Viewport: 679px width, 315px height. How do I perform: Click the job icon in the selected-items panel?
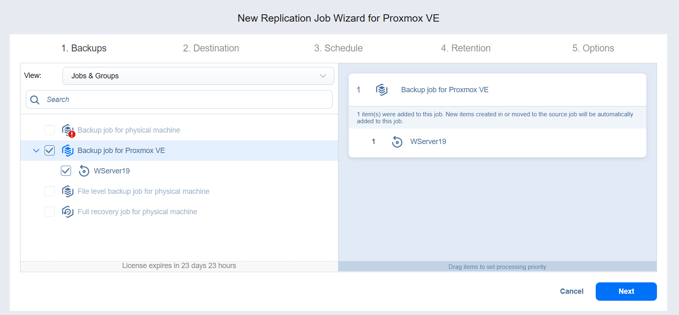[x=382, y=90]
